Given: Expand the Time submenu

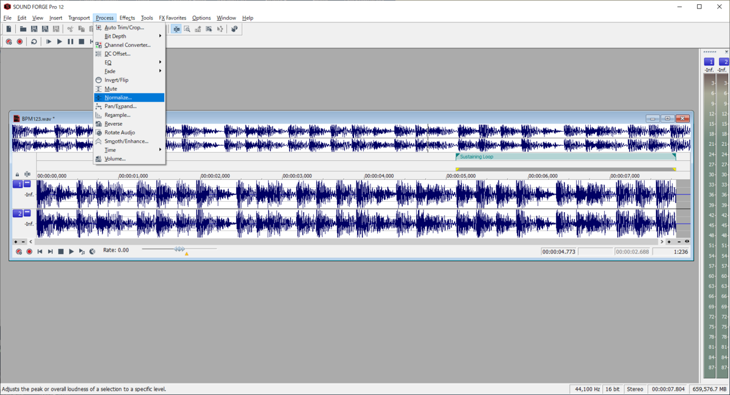Looking at the screenshot, I should pos(129,149).
